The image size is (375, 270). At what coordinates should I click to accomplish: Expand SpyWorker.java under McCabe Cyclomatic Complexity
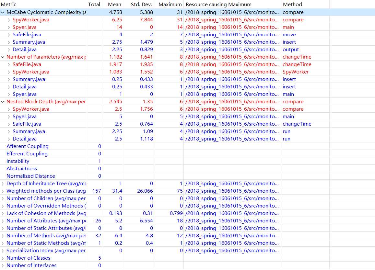[x=9, y=20]
